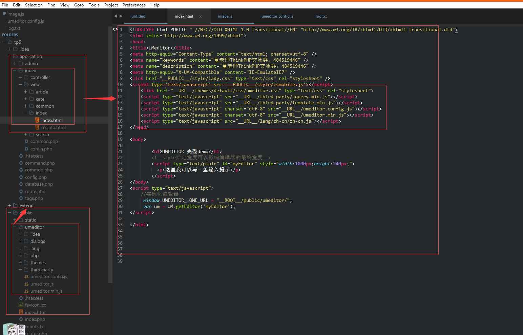Screen dimensions: 523x335
Task: Close the index.html tab
Action: [x=201, y=17]
